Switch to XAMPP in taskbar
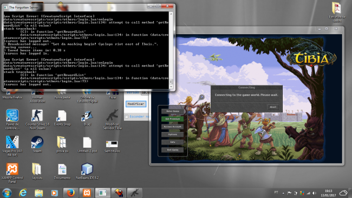Viewport: 352px width, 198px height. (x=87, y=193)
